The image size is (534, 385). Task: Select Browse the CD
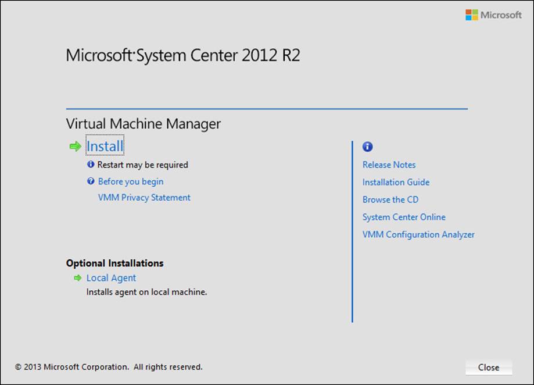pyautogui.click(x=390, y=199)
